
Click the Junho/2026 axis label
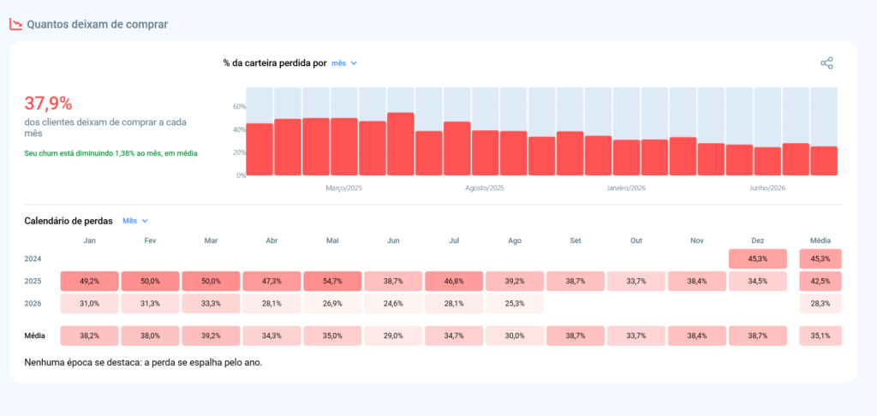767,188
